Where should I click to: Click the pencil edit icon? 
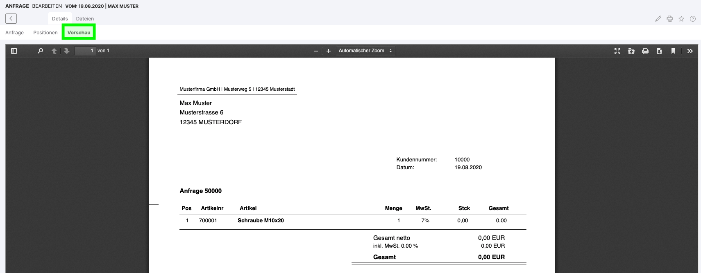point(658,19)
